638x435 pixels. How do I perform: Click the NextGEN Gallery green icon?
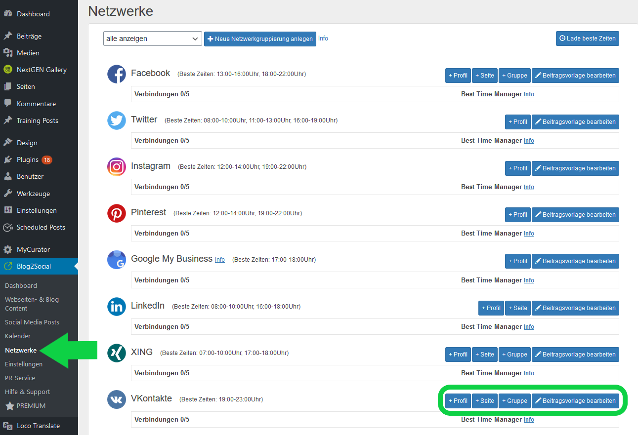pos(8,70)
